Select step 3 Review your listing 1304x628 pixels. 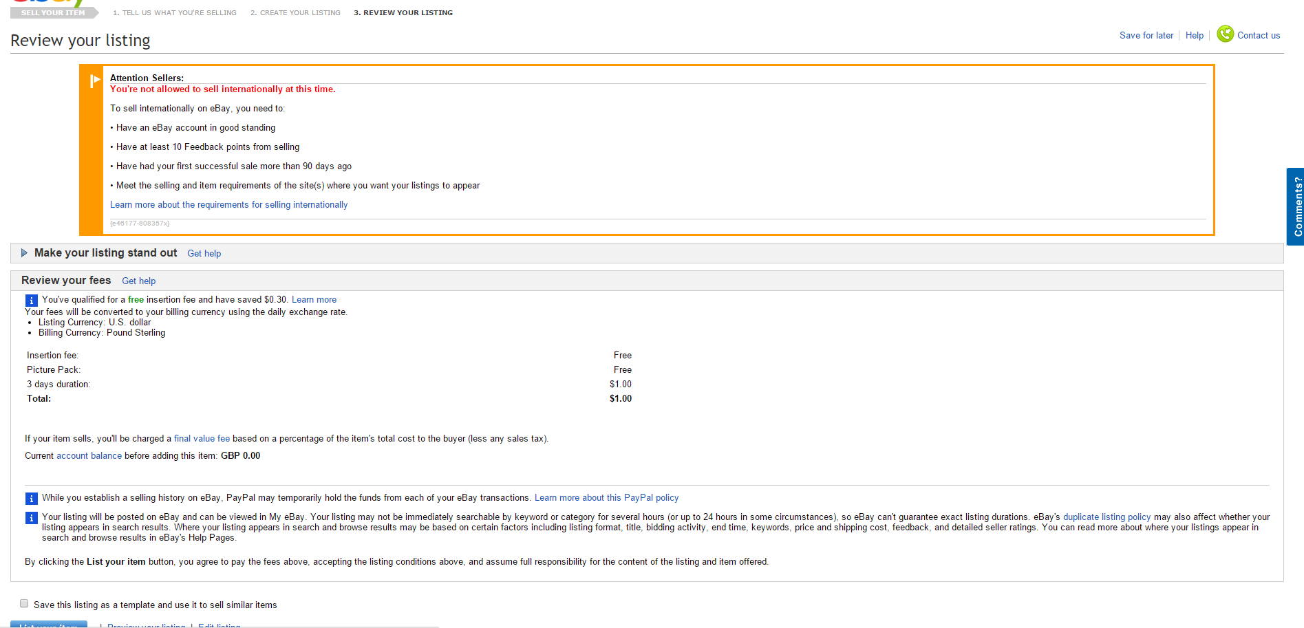(403, 13)
